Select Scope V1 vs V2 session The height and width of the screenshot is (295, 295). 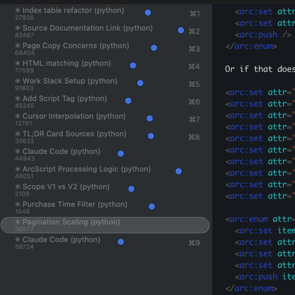coord(105,190)
